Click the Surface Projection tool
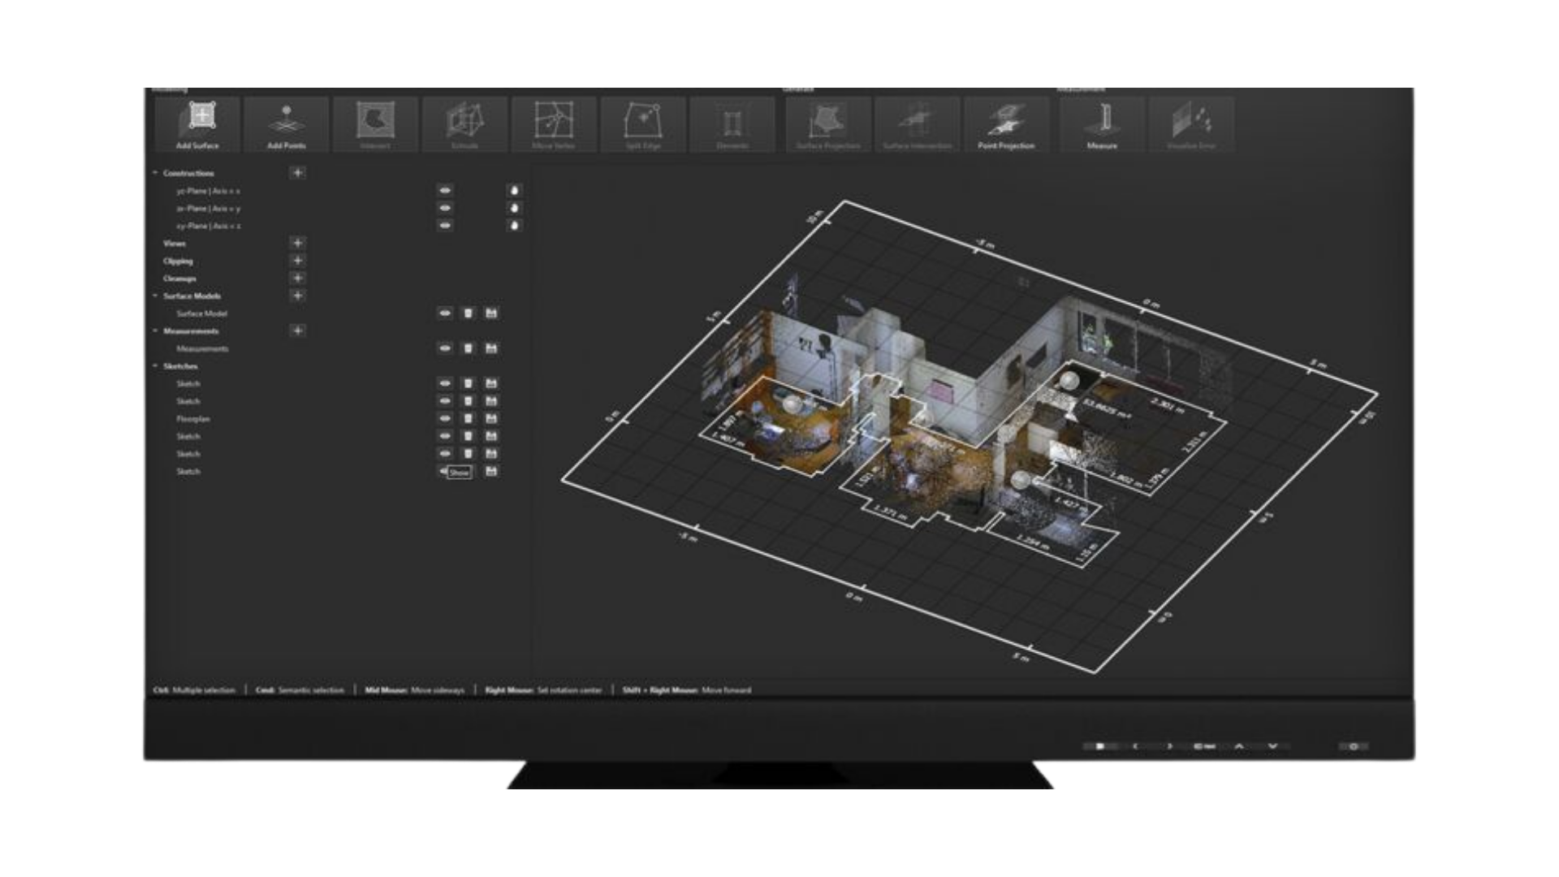 point(828,123)
